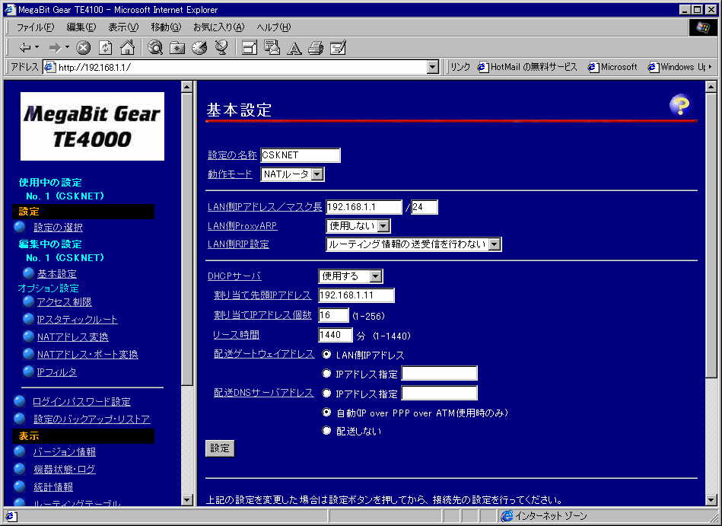This screenshot has height=526, width=722.
Task: Expand the Links bar overflow chevron
Action: 711,67
